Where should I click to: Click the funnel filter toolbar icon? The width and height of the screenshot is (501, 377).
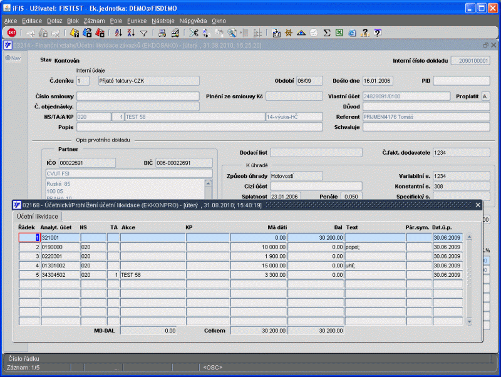coord(143,33)
